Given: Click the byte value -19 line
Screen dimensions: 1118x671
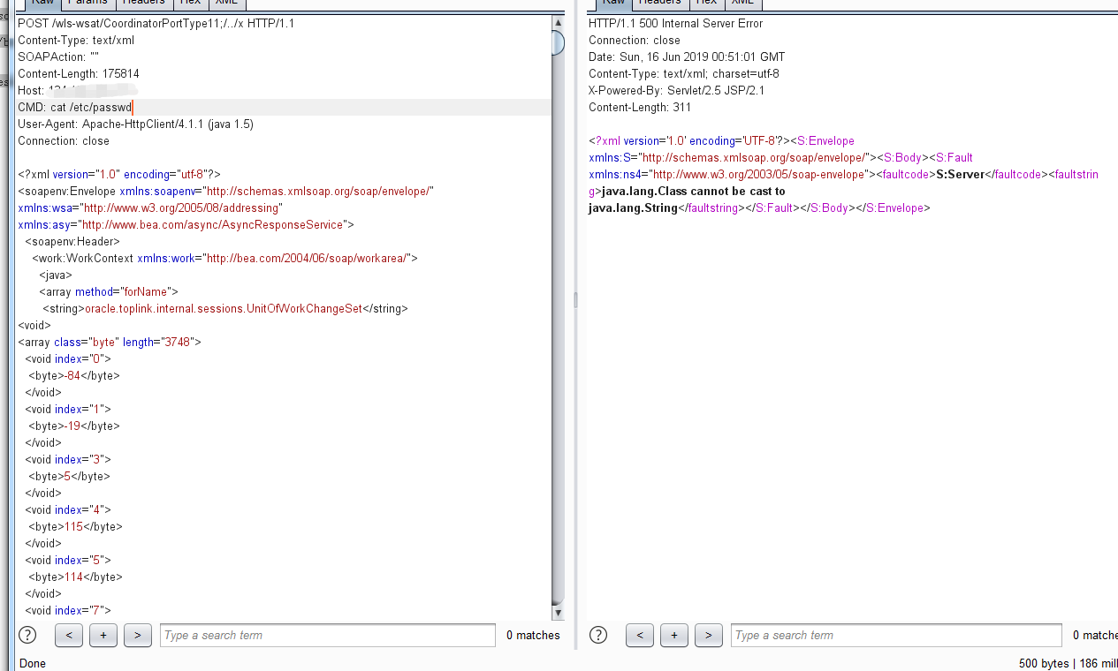Looking at the screenshot, I should click(74, 426).
